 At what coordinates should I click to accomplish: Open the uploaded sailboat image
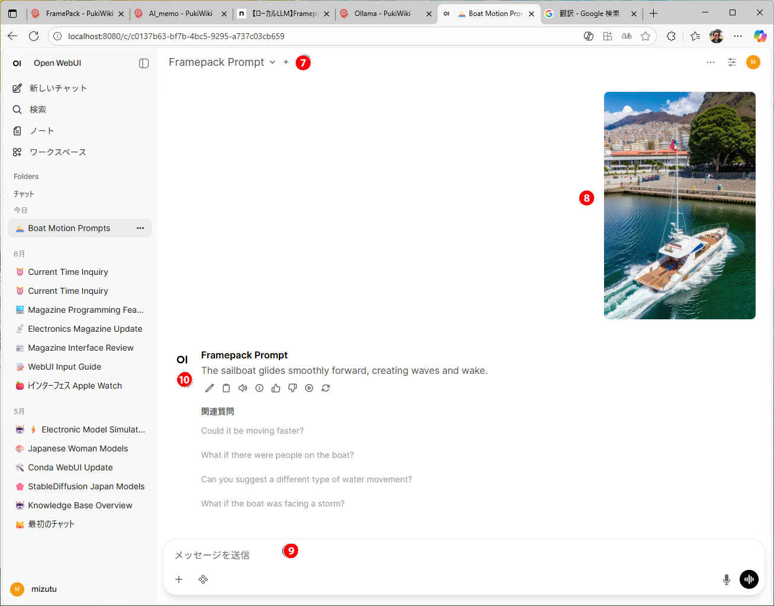(679, 206)
